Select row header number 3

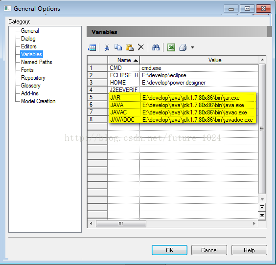click(x=97, y=83)
